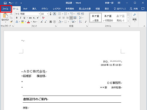
Task: Click the enclosed characters circle icon
Action: [x=54, y=22]
